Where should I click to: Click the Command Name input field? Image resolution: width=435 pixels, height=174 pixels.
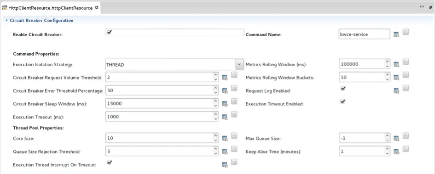tap(365, 34)
